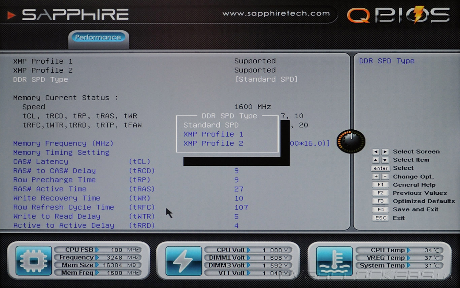Click the blue arrow beside Mem Size
The image size is (460, 288).
tap(97, 265)
